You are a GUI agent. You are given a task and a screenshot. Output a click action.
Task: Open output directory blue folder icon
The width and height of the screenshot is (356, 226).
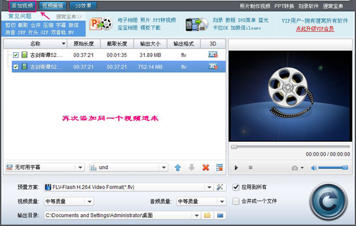coord(220,215)
